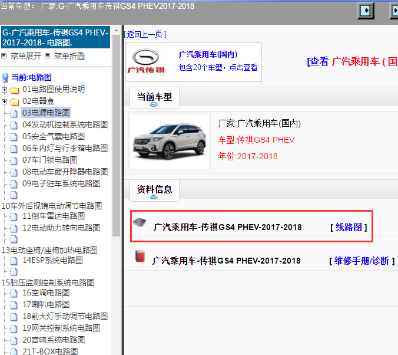
Task: Click the GS4 PHEV car thumbnail
Action: [170, 142]
